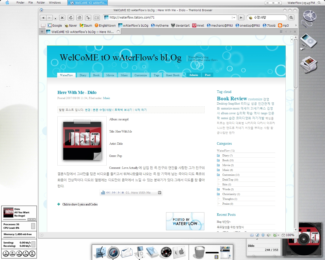Open the Daum bookmark
The height and width of the screenshot is (260, 325).
coord(86,25)
